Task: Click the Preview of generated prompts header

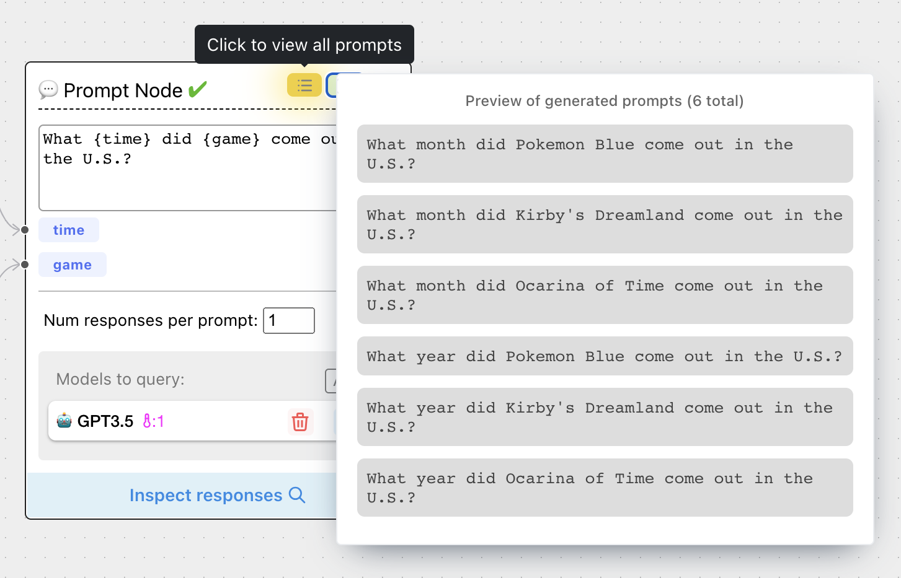Action: [x=605, y=100]
